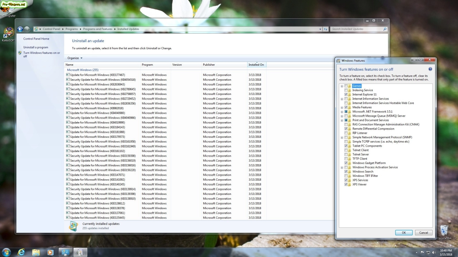
Task: Sort updates by Publisher column
Action: point(225,65)
